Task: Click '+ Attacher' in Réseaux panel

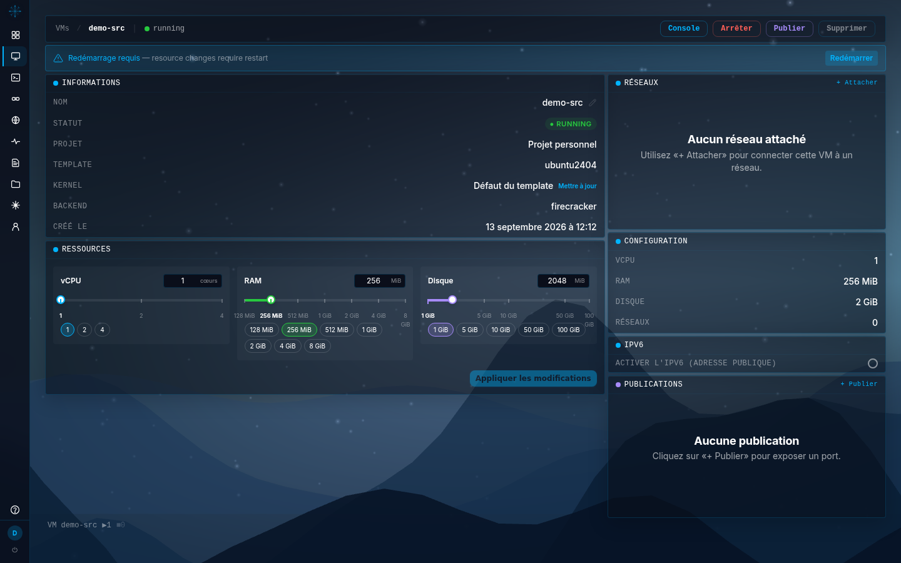Action: [857, 83]
